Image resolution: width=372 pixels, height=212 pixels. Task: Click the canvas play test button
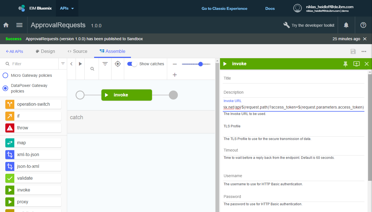[x=80, y=64]
